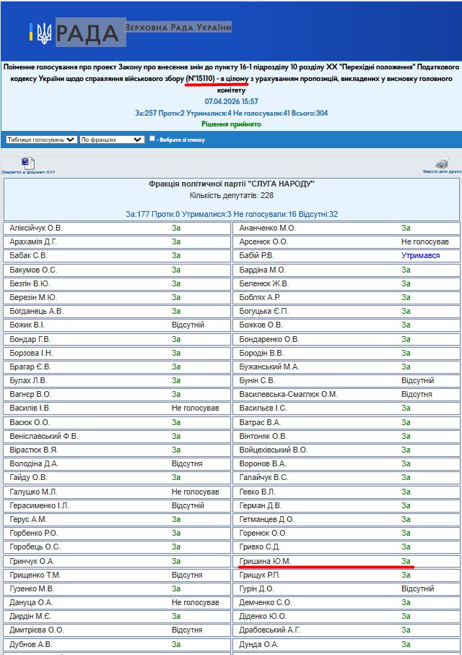Select the vote date 07.04.2026 15:57
This screenshot has height=655, width=462.
point(232,101)
